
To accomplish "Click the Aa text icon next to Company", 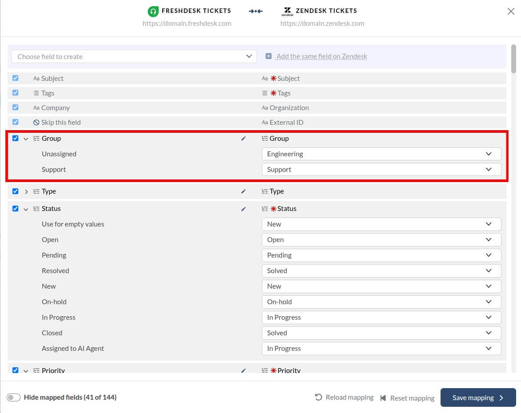I will click(x=36, y=108).
